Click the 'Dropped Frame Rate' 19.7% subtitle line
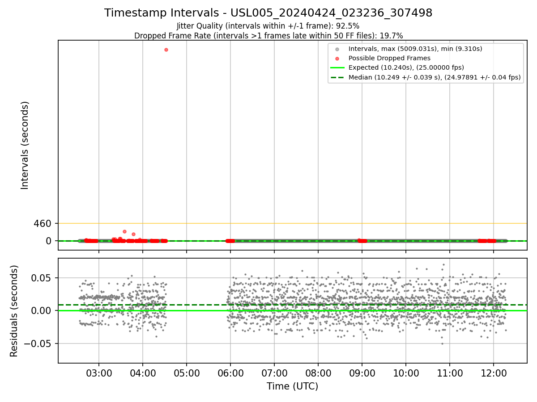537x402 pixels. click(268, 36)
